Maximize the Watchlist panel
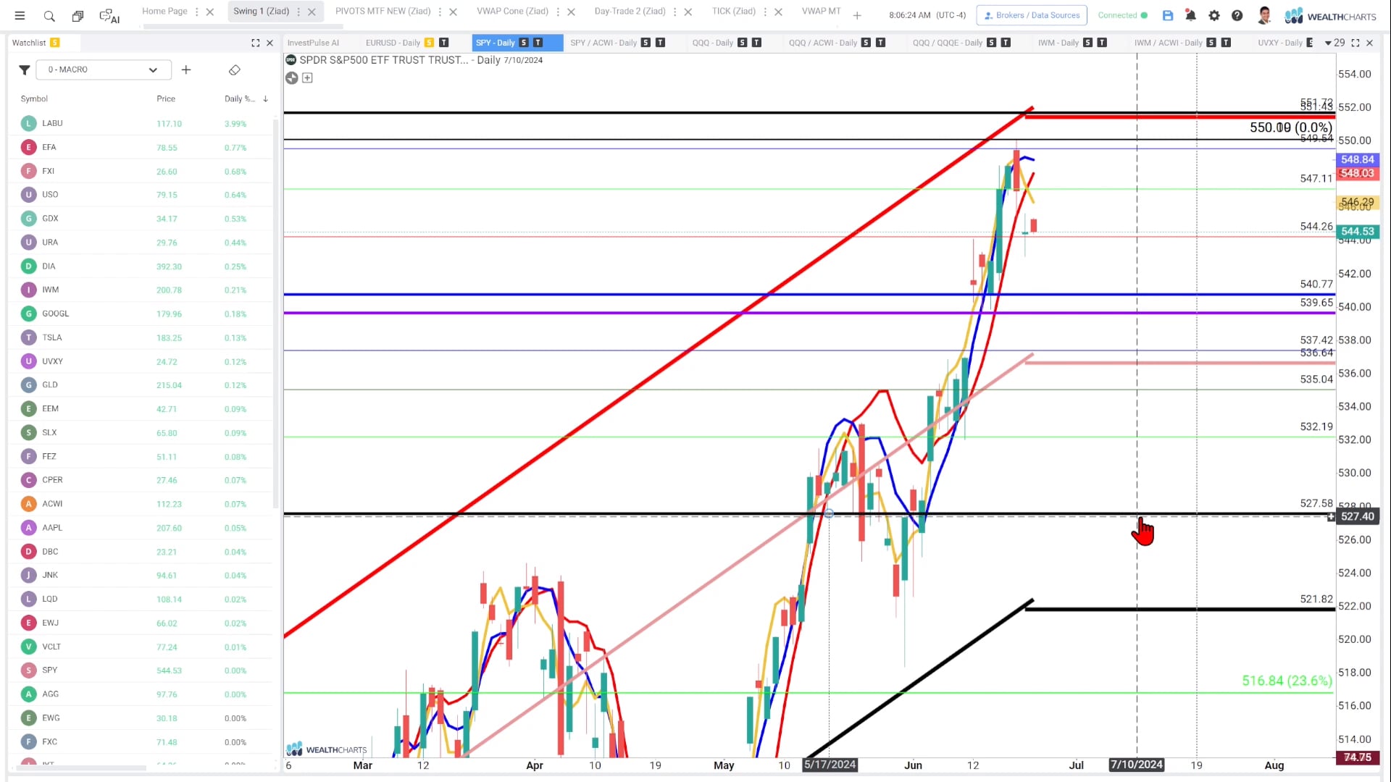Screen dimensions: 1391x782 click(x=255, y=43)
